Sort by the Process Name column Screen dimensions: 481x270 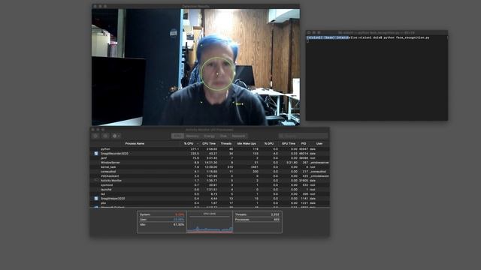[135, 143]
